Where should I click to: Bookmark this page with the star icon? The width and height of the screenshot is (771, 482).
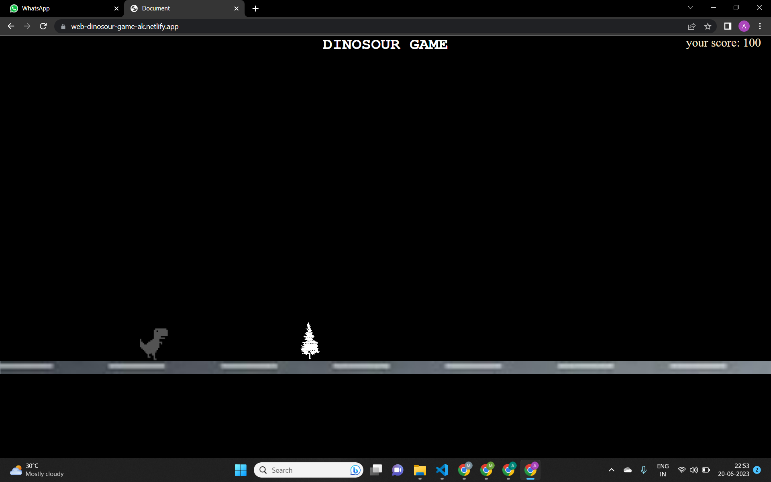pos(708,27)
